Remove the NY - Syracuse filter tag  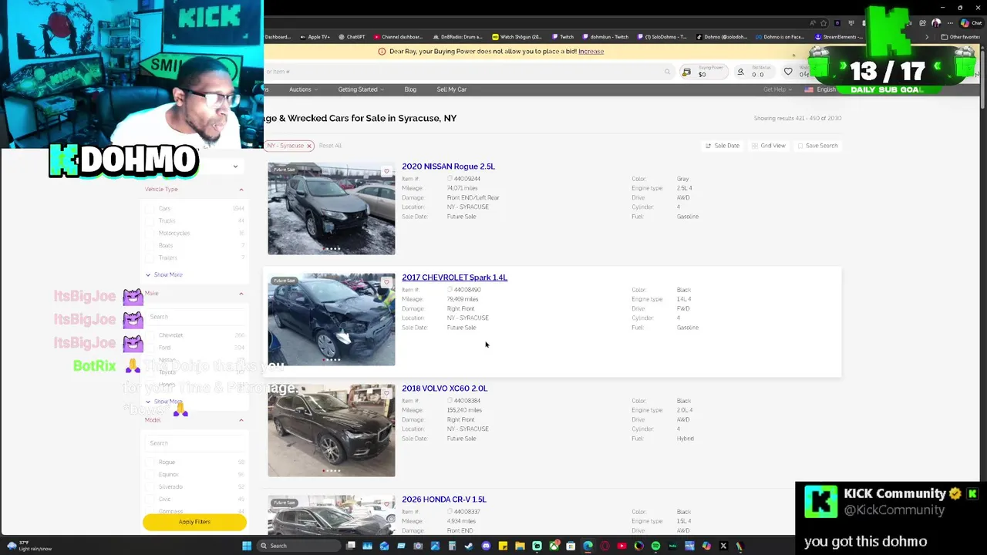point(308,146)
